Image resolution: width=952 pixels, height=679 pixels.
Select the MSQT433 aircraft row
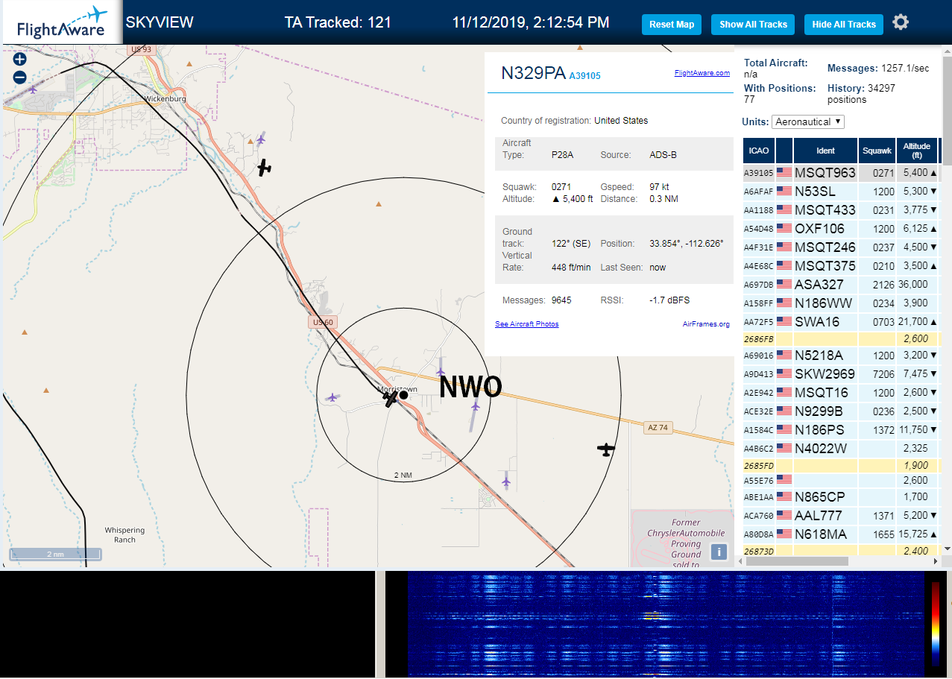(x=841, y=210)
